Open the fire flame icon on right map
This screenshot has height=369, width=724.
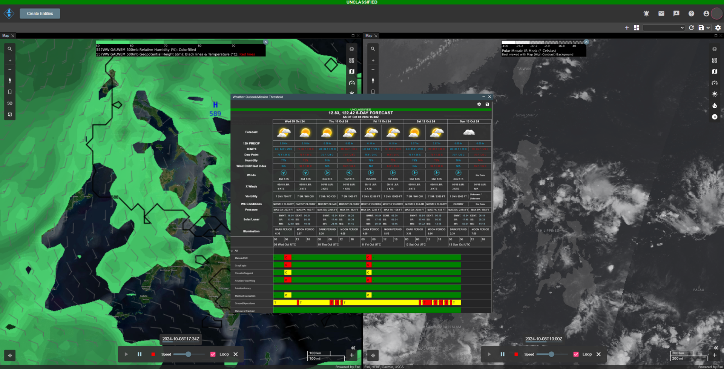pyautogui.click(x=715, y=106)
